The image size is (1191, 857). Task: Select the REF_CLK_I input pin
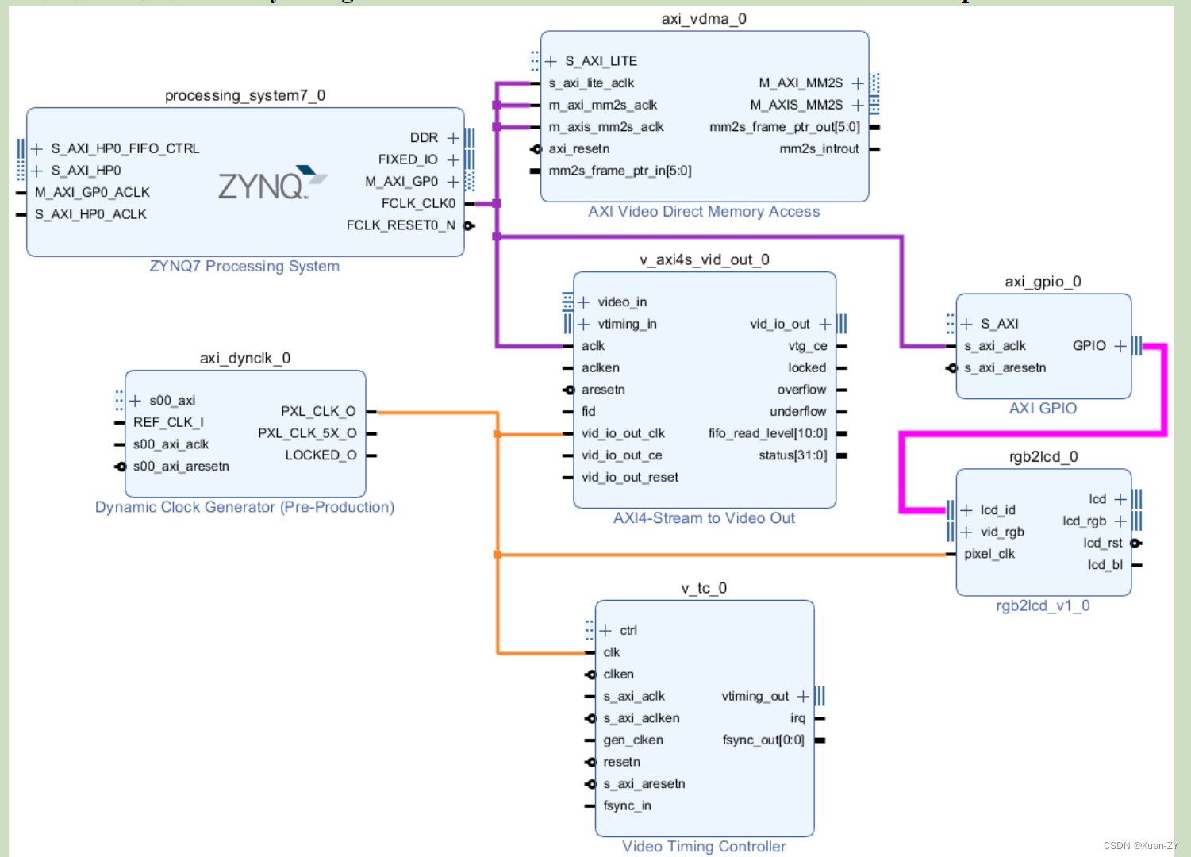click(168, 423)
